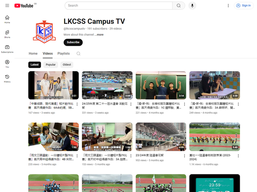Viewport: 257px width, 192px height.
Task: Open the hamburger guide menu
Action: [x=7, y=6]
